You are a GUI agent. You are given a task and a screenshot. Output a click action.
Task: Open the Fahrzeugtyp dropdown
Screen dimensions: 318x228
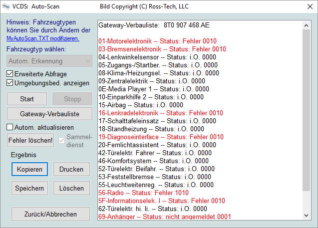pos(50,61)
